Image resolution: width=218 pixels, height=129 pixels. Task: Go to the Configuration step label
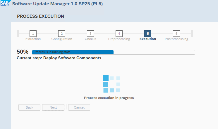click(62, 39)
